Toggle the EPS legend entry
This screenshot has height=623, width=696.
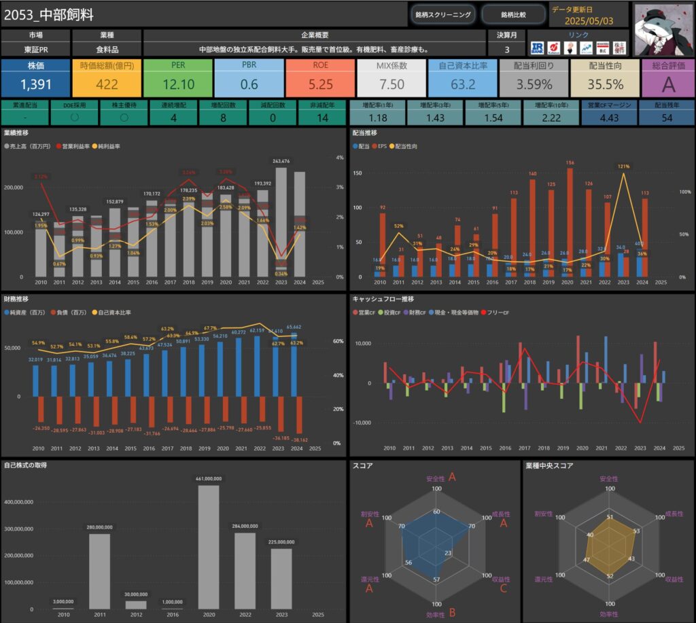(x=379, y=147)
